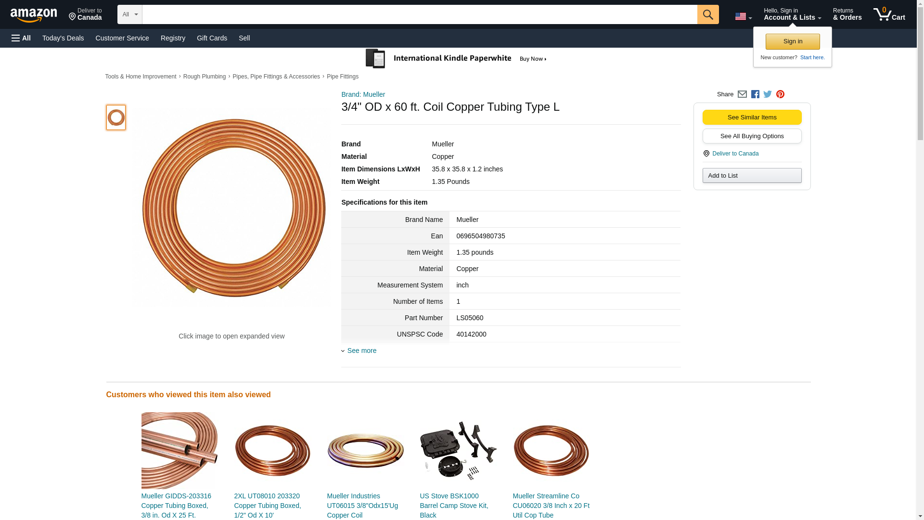This screenshot has height=520, width=924.
Task: Open the Brand: Mueller link
Action: (363, 94)
